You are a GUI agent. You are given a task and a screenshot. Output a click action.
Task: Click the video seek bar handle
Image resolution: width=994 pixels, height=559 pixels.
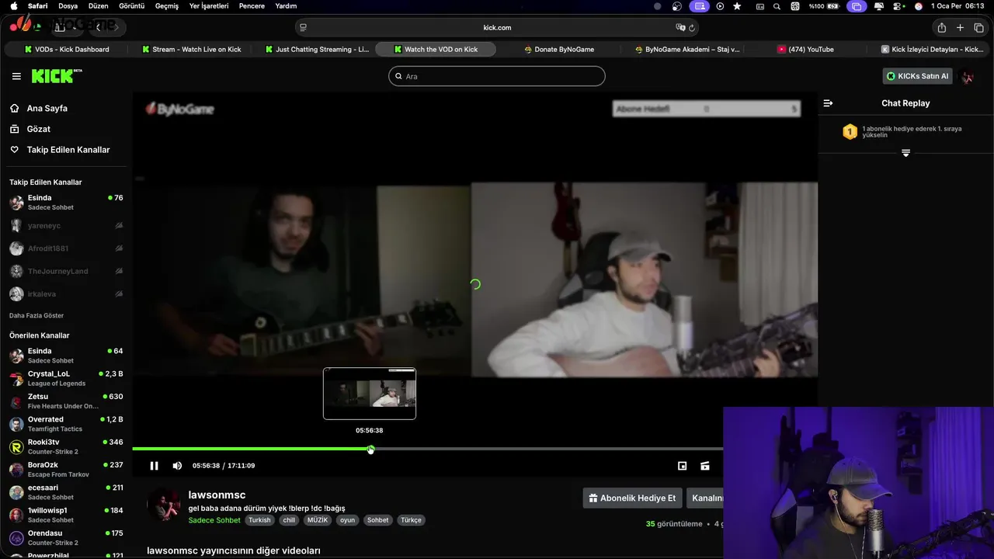pos(370,450)
